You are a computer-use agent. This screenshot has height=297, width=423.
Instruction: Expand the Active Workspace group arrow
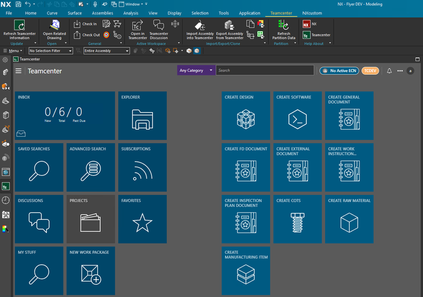[179, 43]
